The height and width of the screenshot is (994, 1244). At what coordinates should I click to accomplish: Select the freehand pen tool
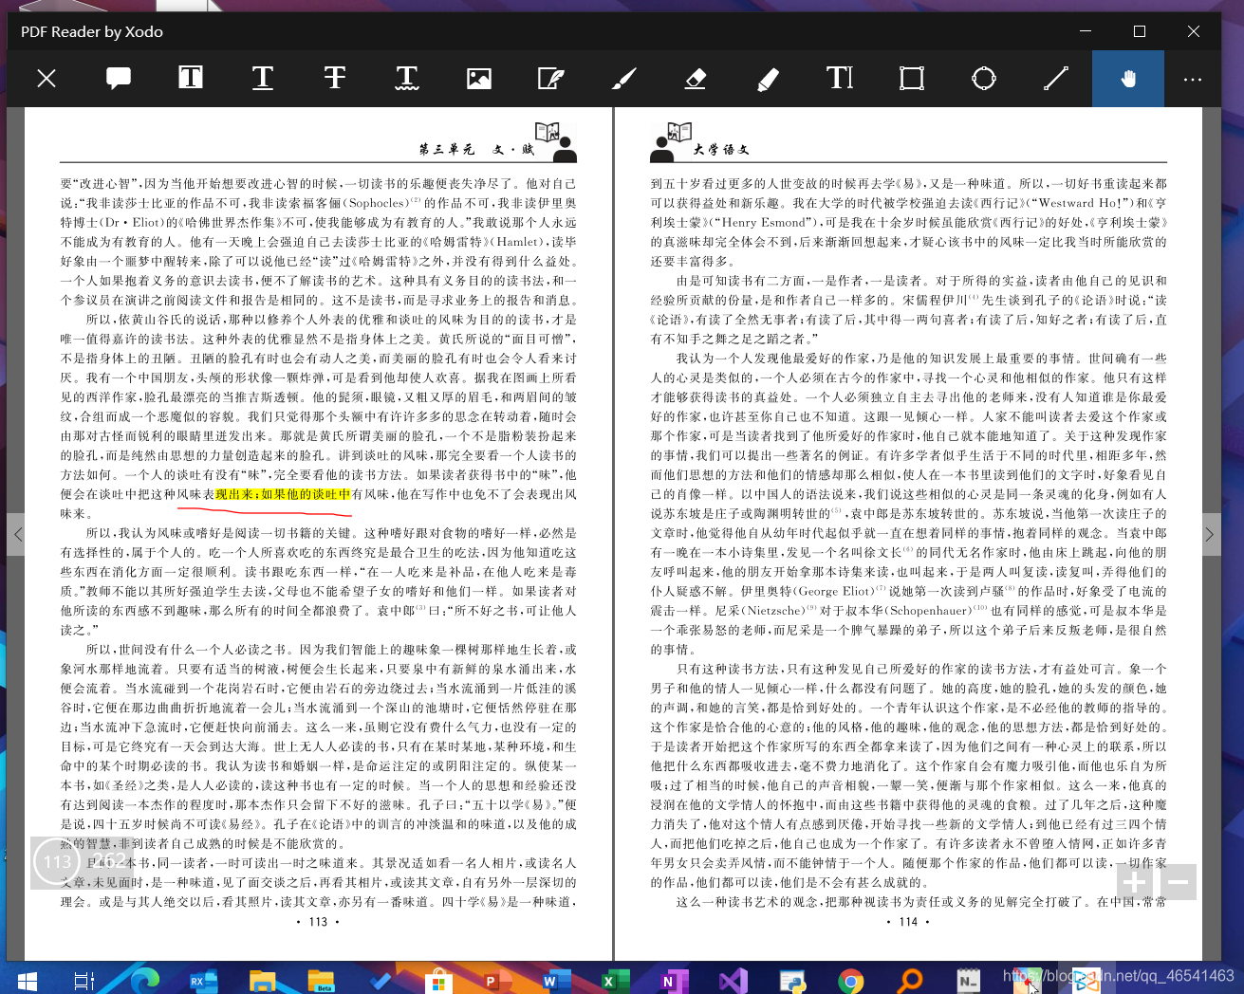623,79
